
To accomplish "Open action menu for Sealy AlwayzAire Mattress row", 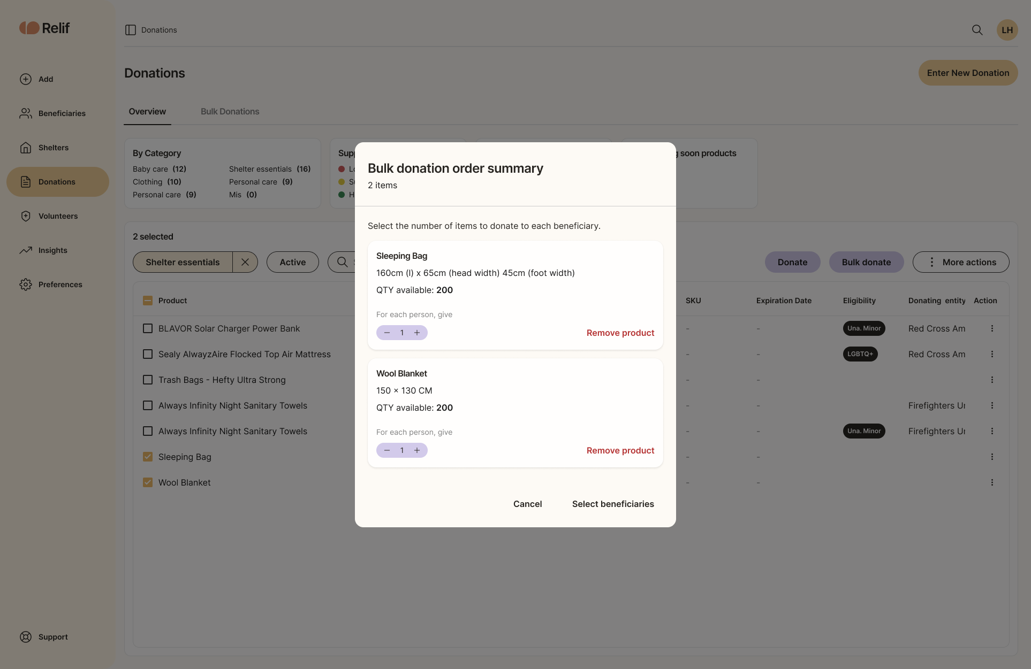I will point(992,354).
